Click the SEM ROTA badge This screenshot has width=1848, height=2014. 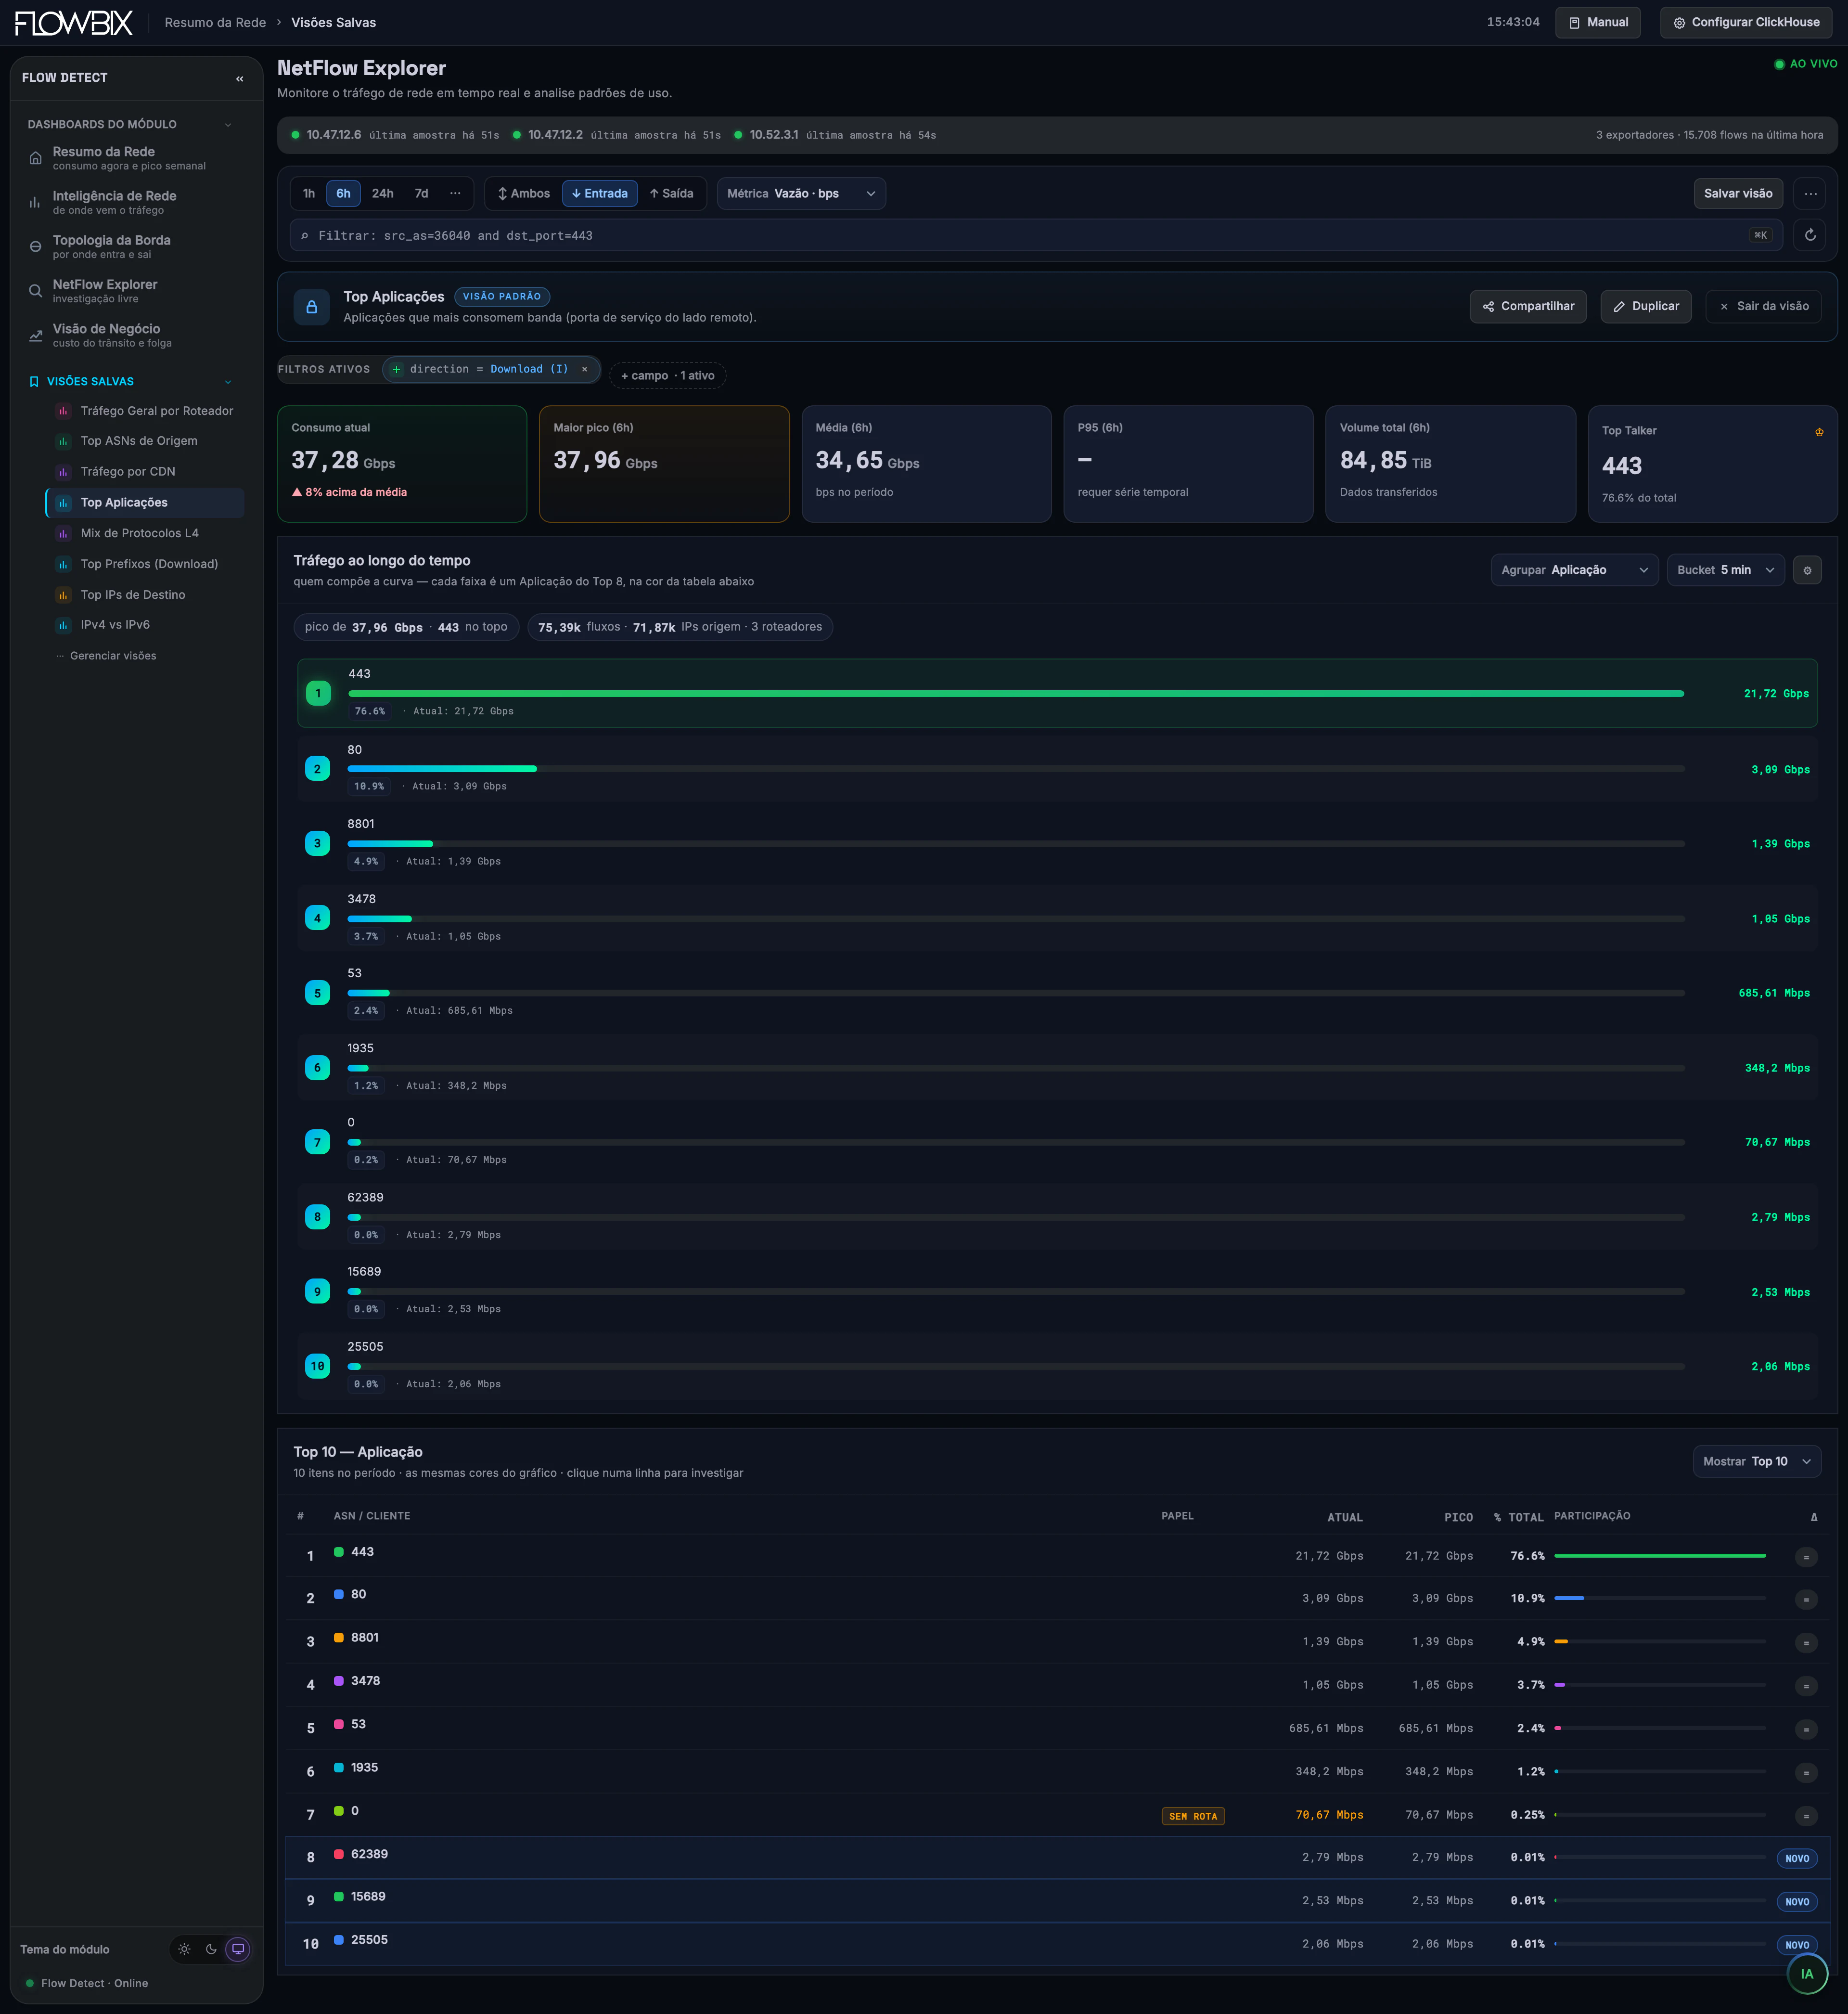(1193, 1816)
